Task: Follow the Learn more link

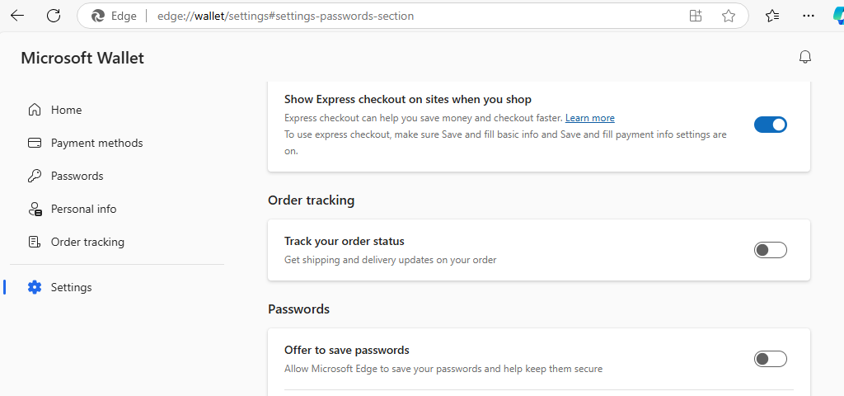Action: [x=589, y=118]
